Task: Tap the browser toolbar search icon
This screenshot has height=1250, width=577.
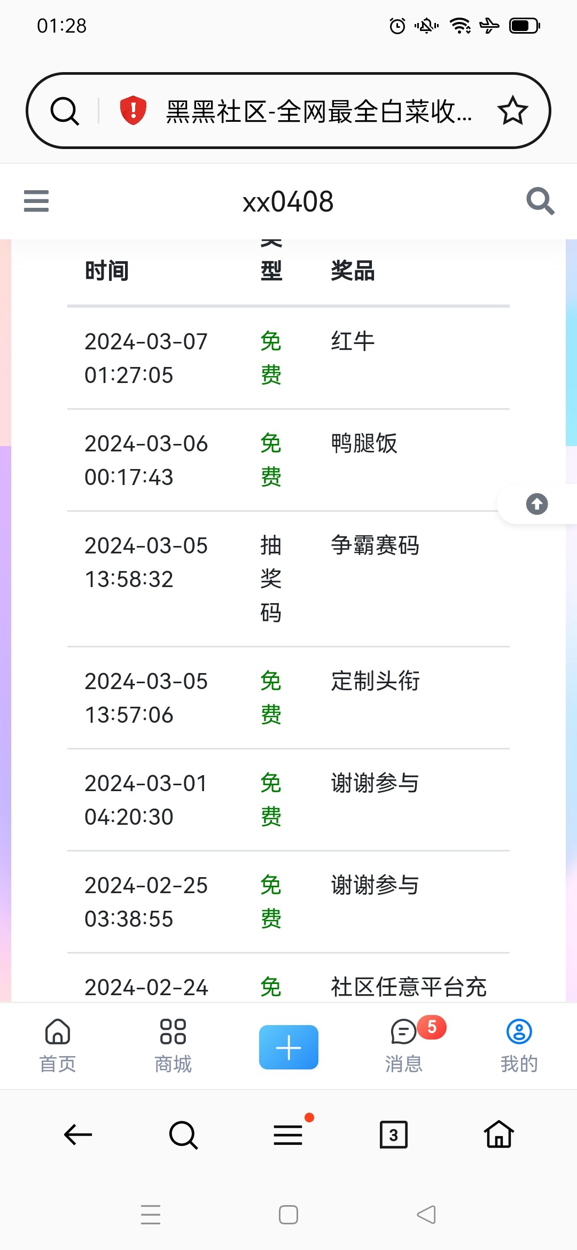Action: [183, 1135]
